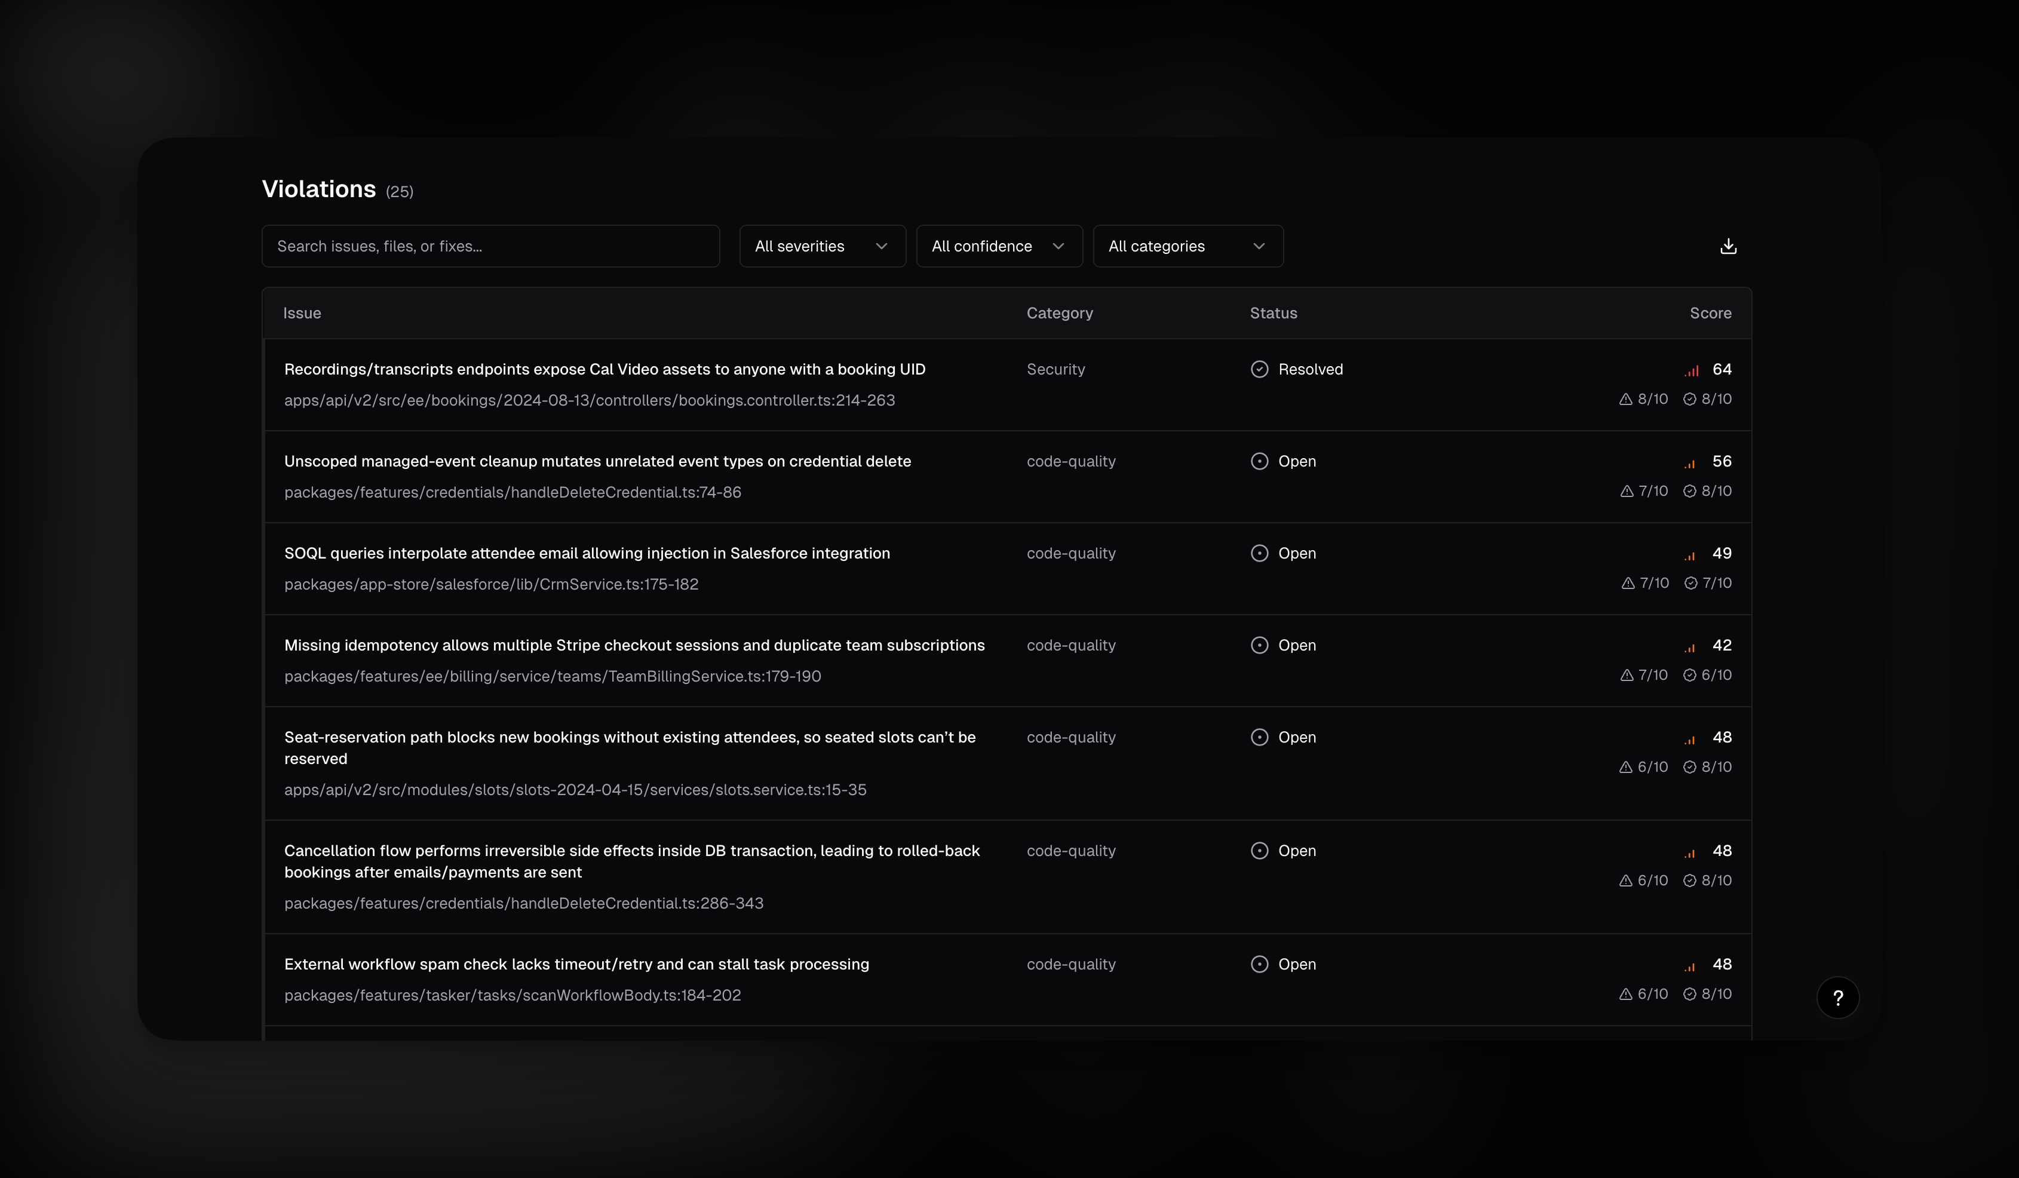Click warning triangle icon beside 8/10 in first row
Image resolution: width=2019 pixels, height=1178 pixels.
1625,399
